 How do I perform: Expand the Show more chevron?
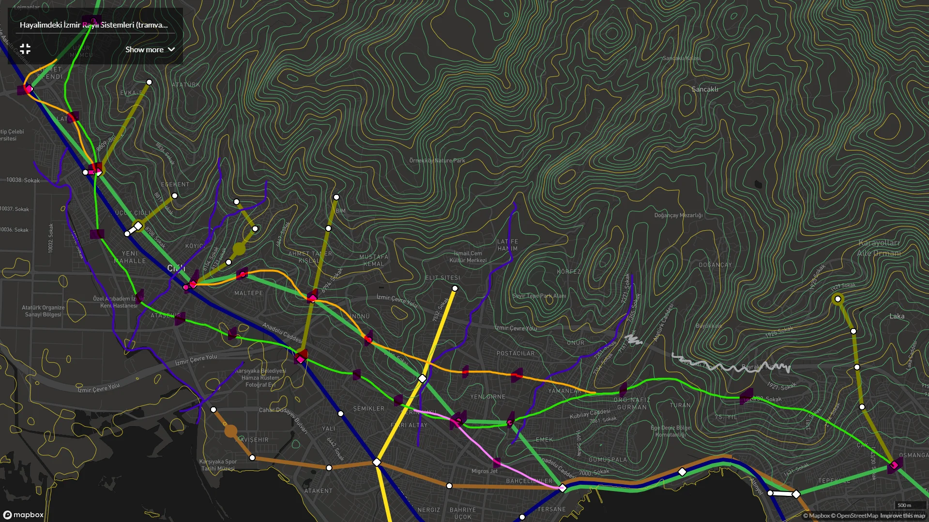[171, 50]
